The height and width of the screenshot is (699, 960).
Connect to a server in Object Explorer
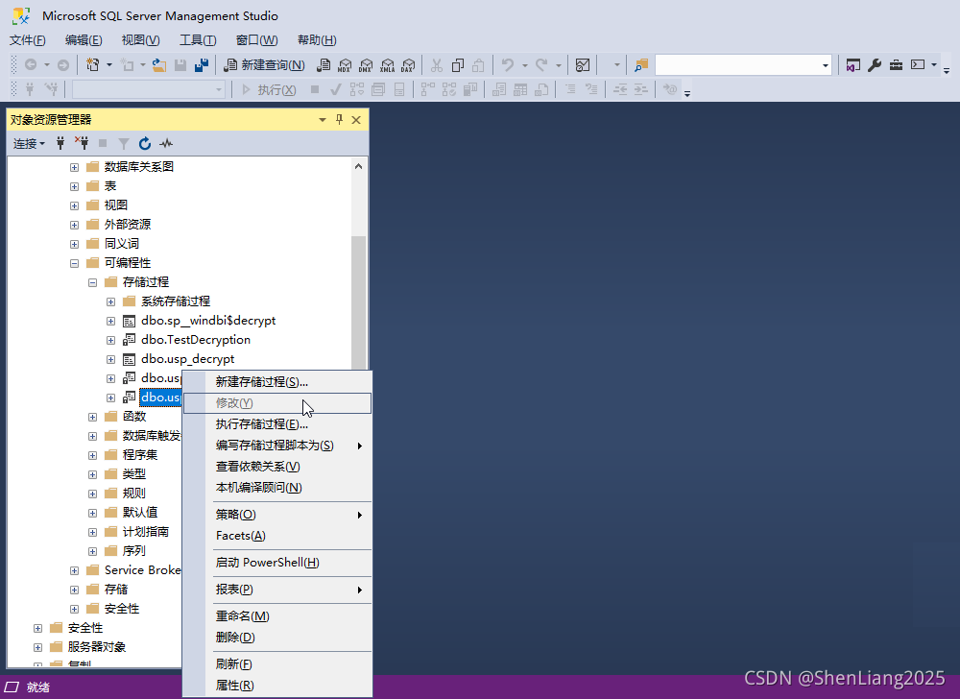coord(60,143)
